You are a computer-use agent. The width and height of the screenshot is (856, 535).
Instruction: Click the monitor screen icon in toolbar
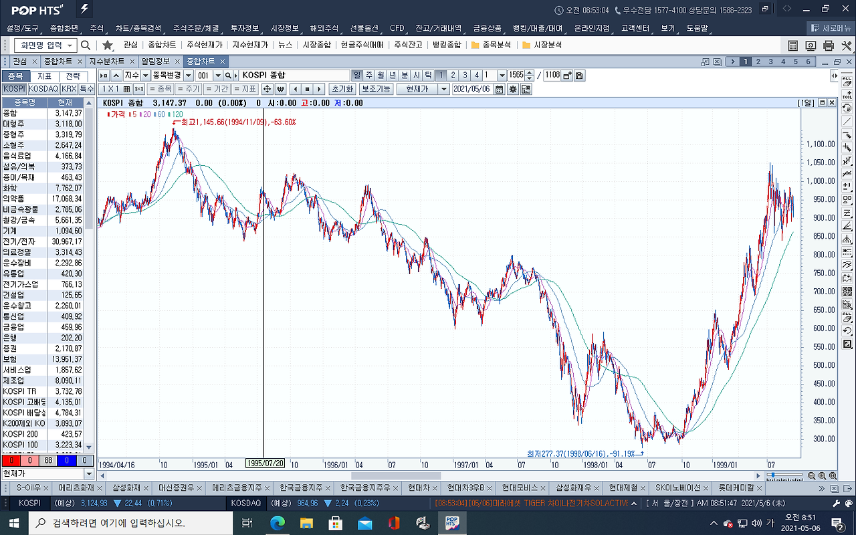pyautogui.click(x=811, y=45)
